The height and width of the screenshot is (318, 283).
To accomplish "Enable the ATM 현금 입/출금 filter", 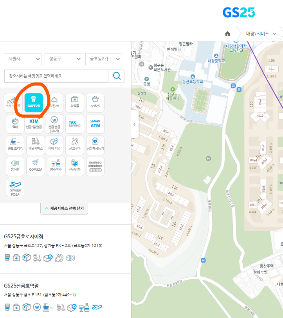I will tap(34, 124).
